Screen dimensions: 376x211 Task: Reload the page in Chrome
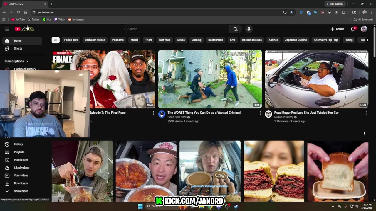coord(18,12)
